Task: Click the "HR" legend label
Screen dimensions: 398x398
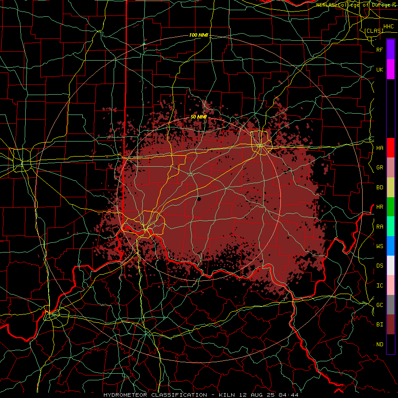Action: click(379, 207)
